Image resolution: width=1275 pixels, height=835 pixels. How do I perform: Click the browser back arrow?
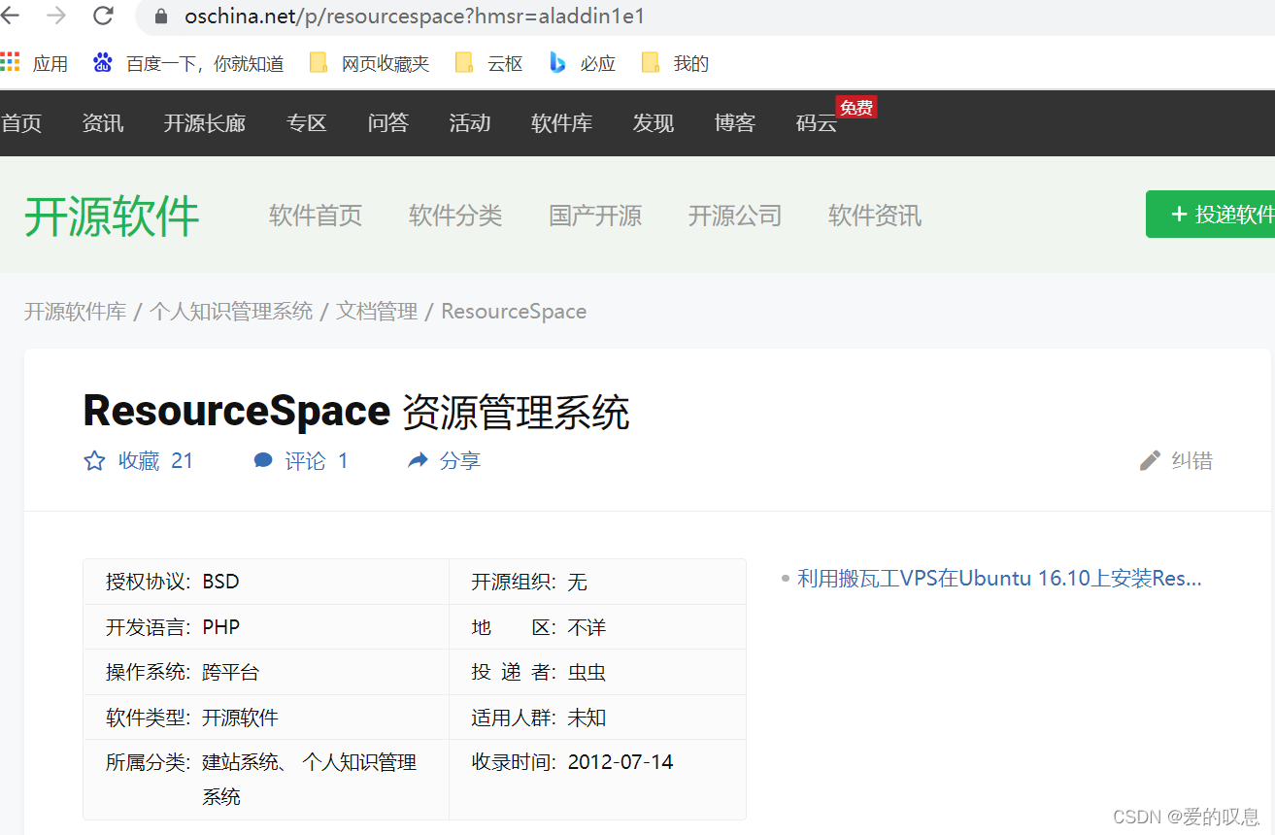click(x=10, y=16)
